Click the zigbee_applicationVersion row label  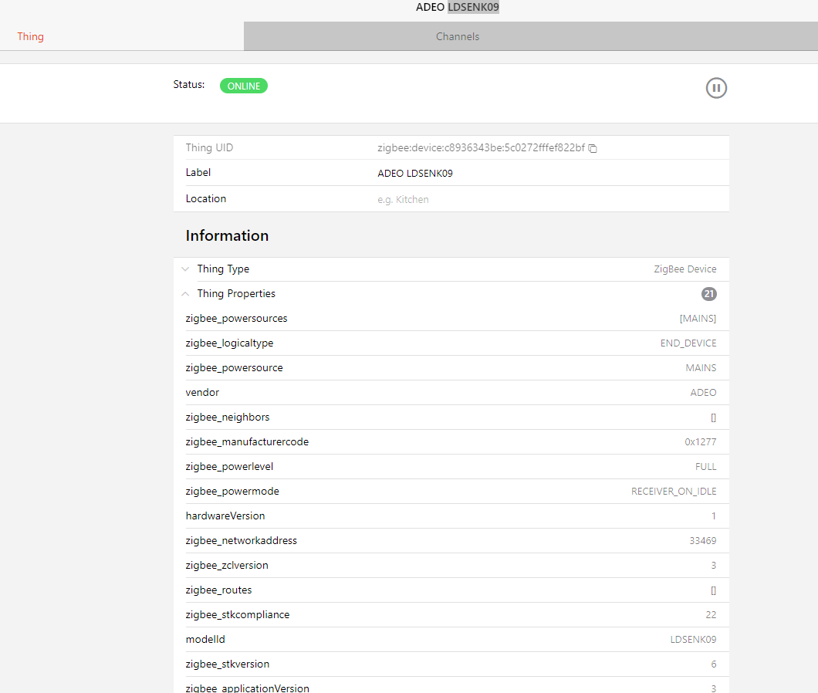[x=247, y=688]
